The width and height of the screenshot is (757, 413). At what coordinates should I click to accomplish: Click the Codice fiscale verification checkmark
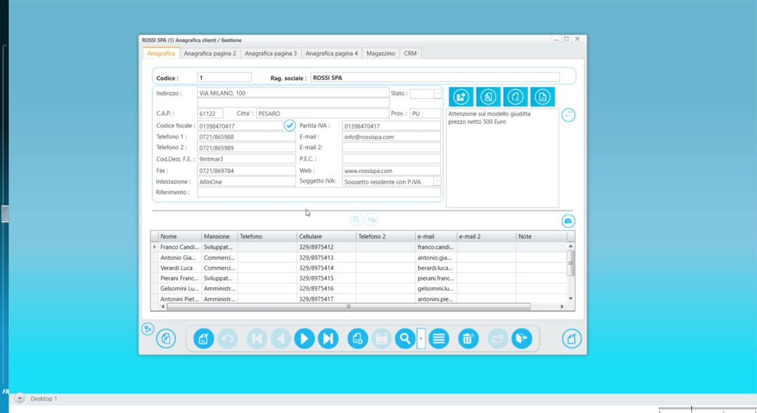click(289, 125)
